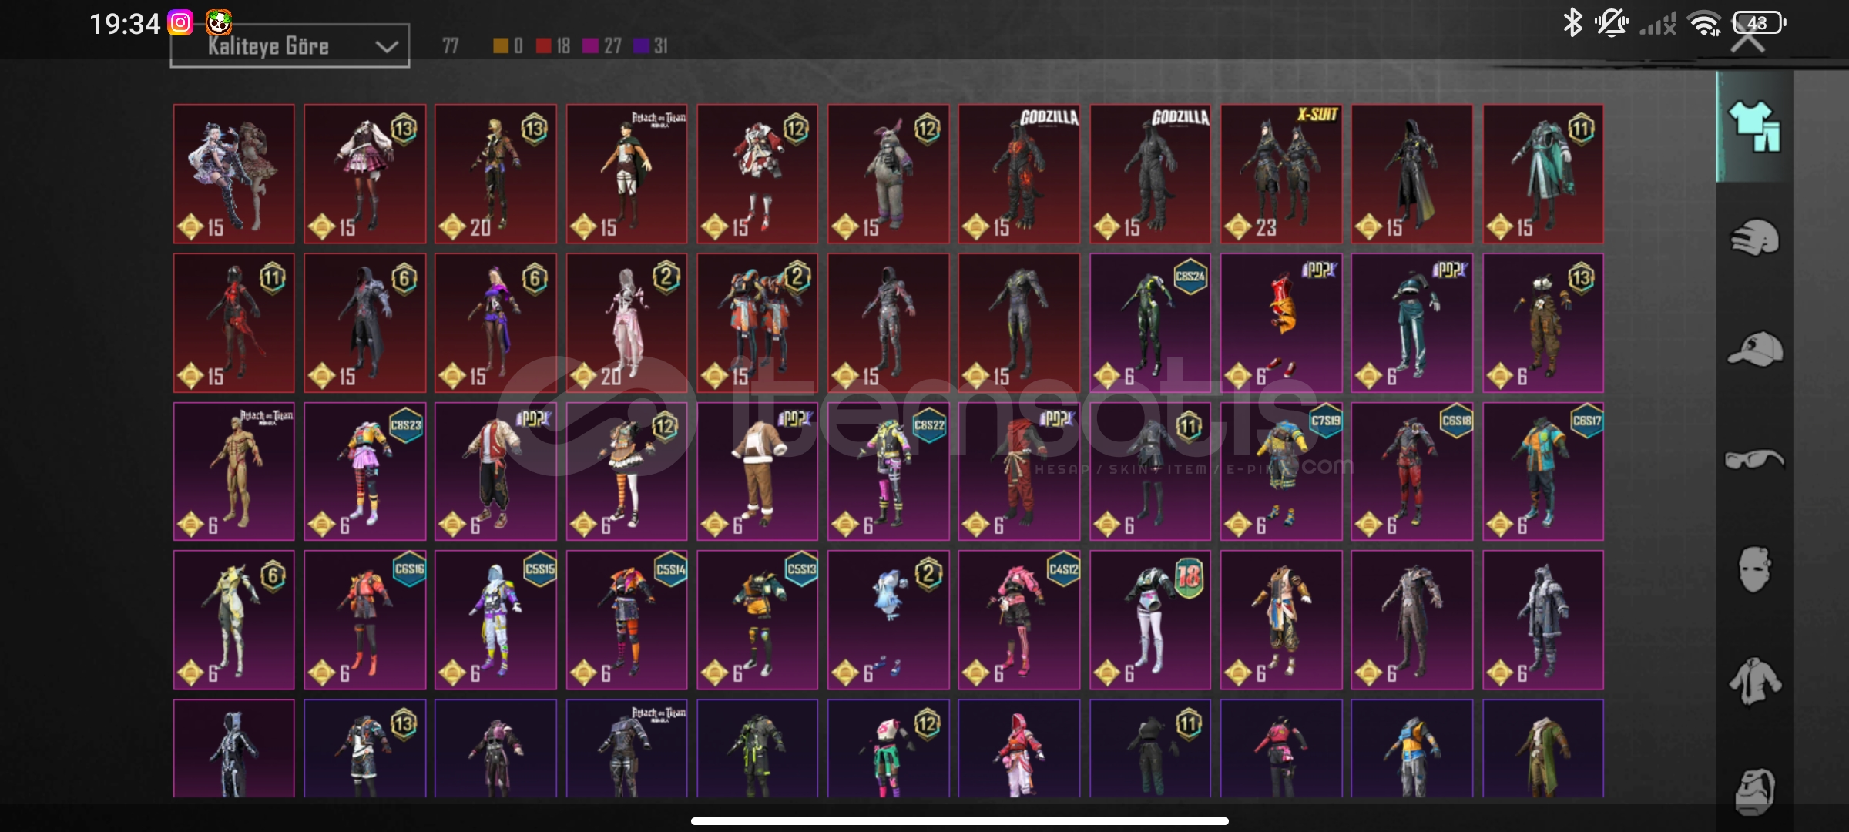Tap the muted sound status icon
1849x832 pixels.
click(1611, 23)
